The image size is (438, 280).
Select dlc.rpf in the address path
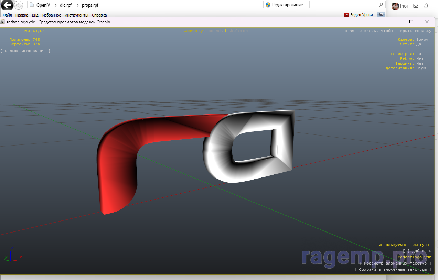(x=66, y=5)
